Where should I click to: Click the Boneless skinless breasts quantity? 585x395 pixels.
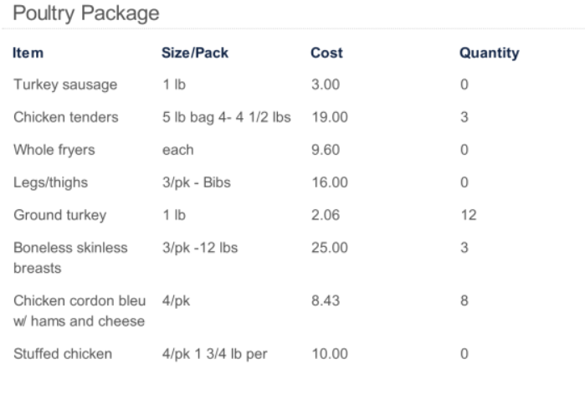[x=464, y=248]
